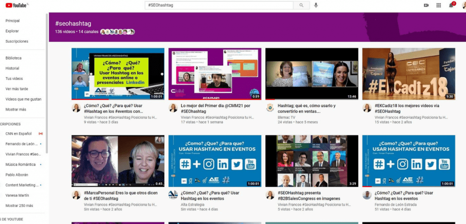Play the 0:45 MarcaPersonal video thumbnail

coord(118,161)
